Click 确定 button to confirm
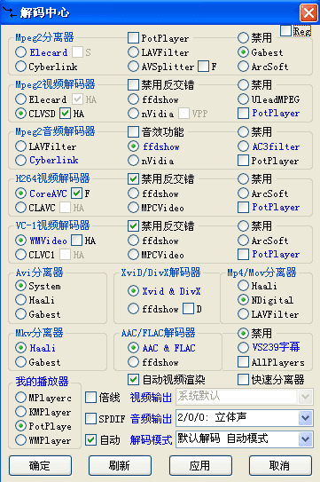Viewport: 320px width, 482px height. pyautogui.click(x=40, y=466)
